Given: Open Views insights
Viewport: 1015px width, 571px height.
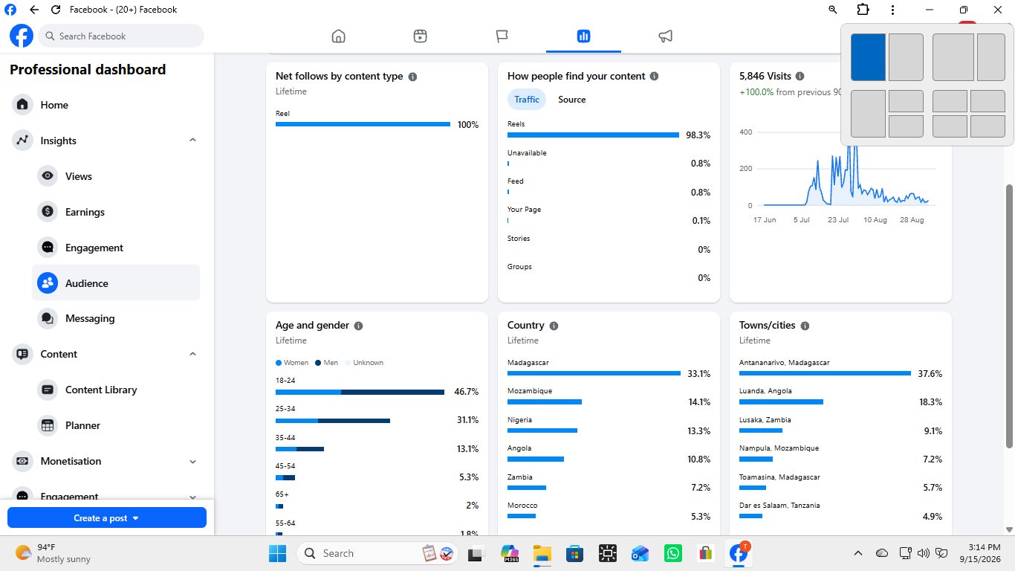Looking at the screenshot, I should 116,176.
